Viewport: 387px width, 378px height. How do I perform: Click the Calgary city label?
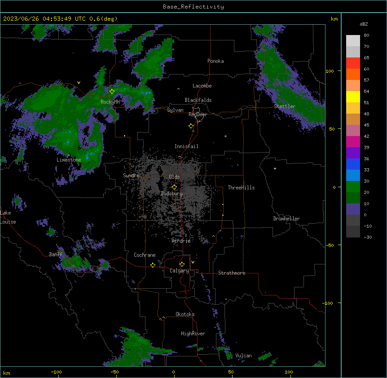click(179, 271)
